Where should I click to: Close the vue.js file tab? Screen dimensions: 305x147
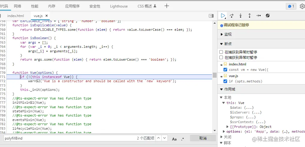[x=46, y=16]
